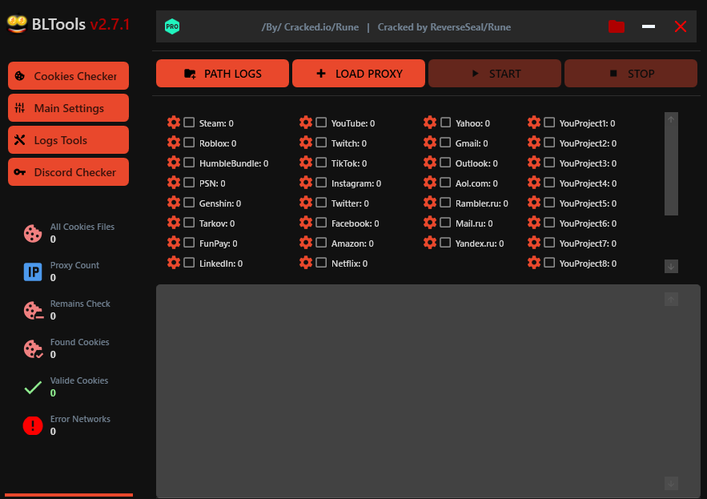Viewport: 707px width, 499px height.
Task: Open the Facebook gear settings
Action: pos(306,223)
